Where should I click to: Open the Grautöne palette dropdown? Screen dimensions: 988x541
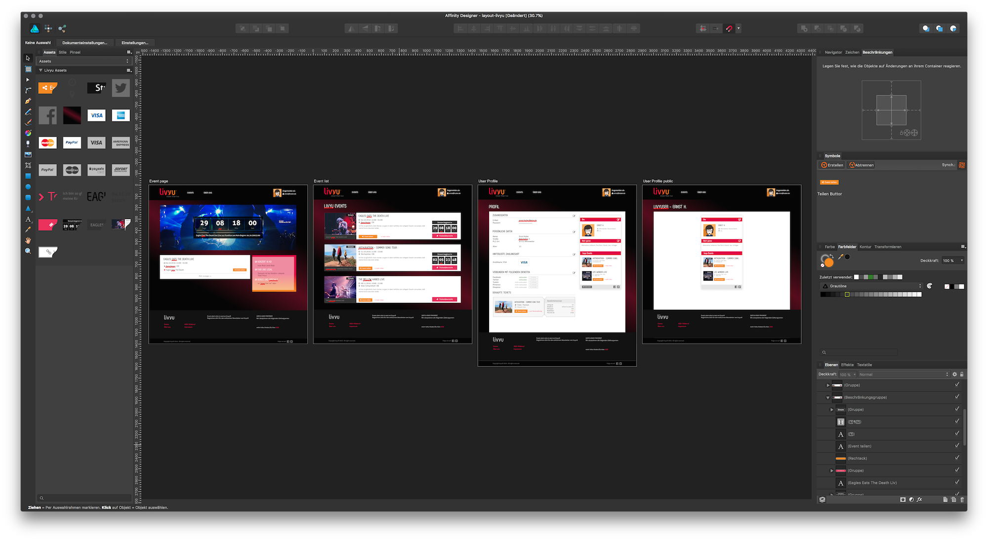coord(872,286)
